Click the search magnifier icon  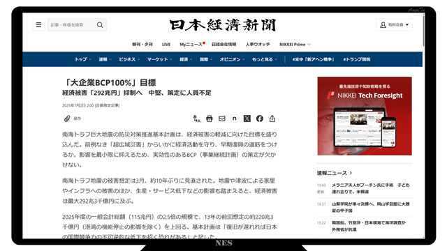click(100, 25)
